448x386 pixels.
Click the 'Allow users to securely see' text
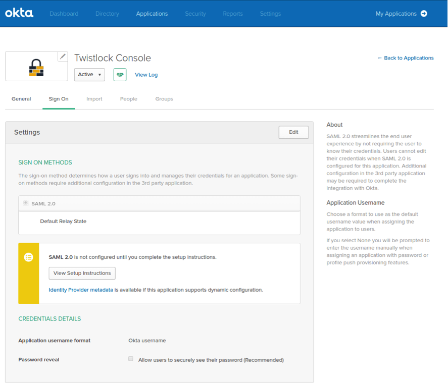point(211,360)
